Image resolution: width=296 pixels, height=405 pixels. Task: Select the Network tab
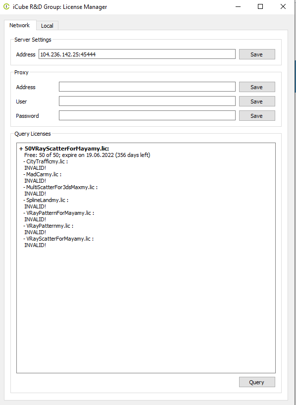[x=20, y=25]
